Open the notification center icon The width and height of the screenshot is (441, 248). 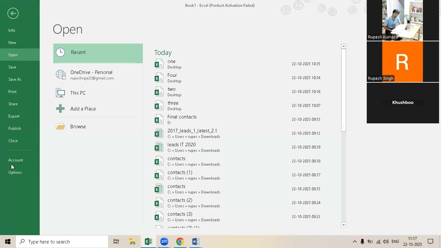coord(430,242)
